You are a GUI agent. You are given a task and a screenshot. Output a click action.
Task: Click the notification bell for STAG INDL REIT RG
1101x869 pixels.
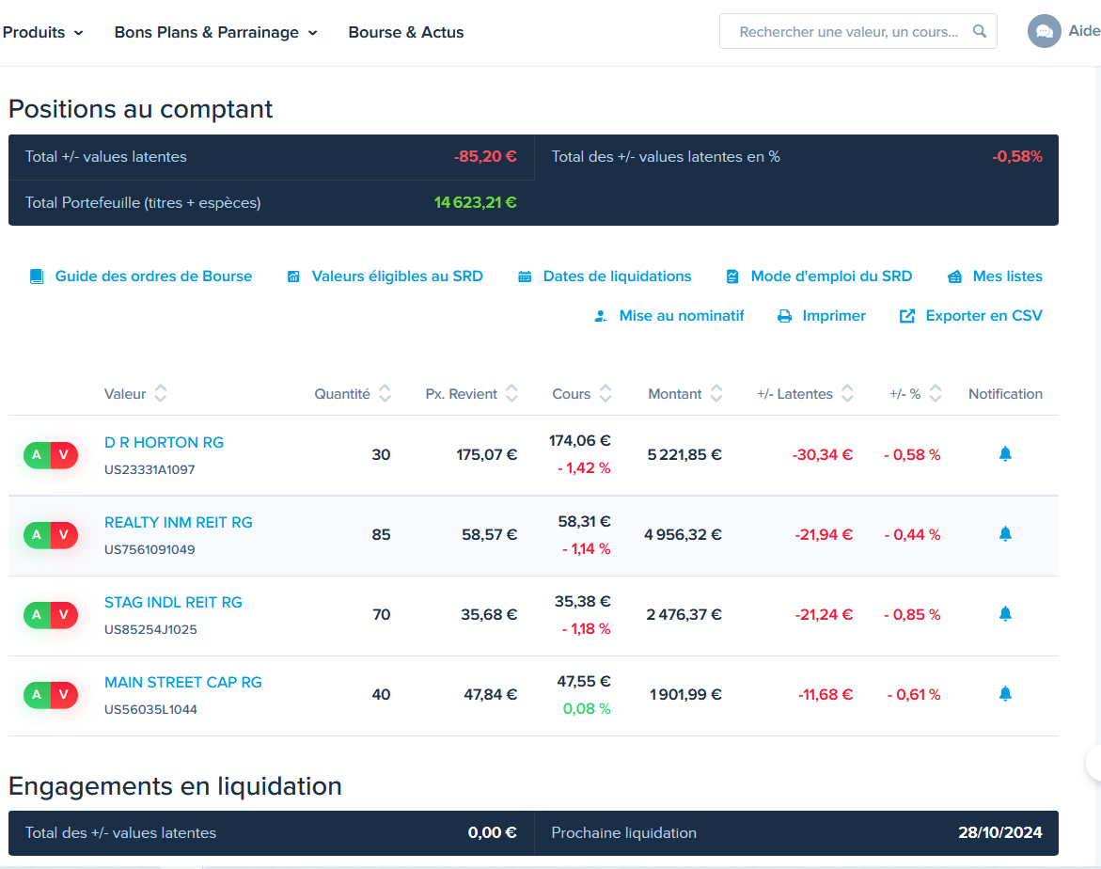[x=1005, y=614]
